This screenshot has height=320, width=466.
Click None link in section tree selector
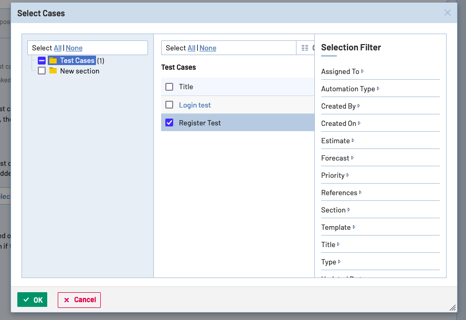click(74, 48)
